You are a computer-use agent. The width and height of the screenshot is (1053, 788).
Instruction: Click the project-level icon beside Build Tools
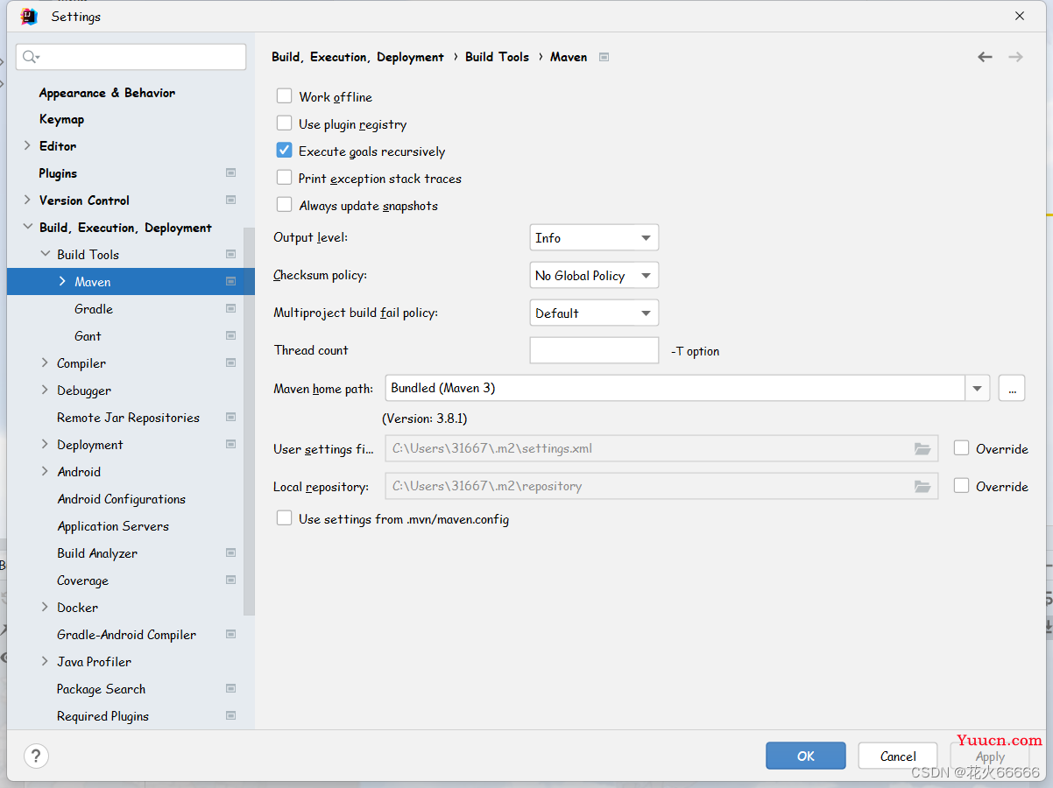230,255
